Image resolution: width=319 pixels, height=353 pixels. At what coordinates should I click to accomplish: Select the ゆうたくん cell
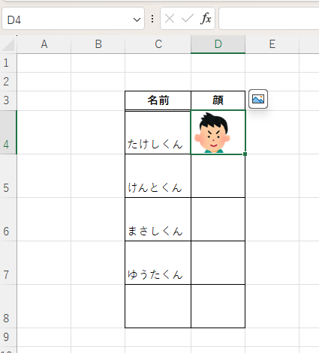tap(158, 263)
